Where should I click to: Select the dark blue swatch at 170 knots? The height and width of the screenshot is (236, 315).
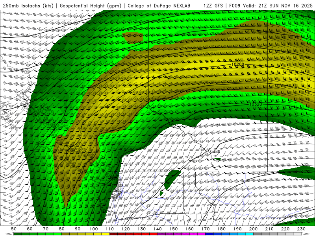(209, 234)
